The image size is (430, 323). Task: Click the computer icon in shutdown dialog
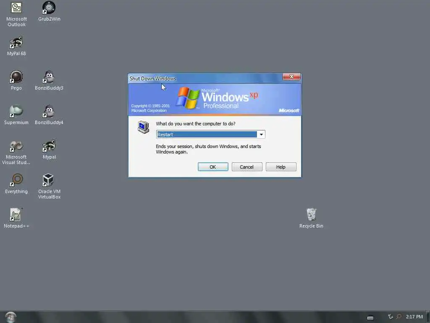click(143, 127)
